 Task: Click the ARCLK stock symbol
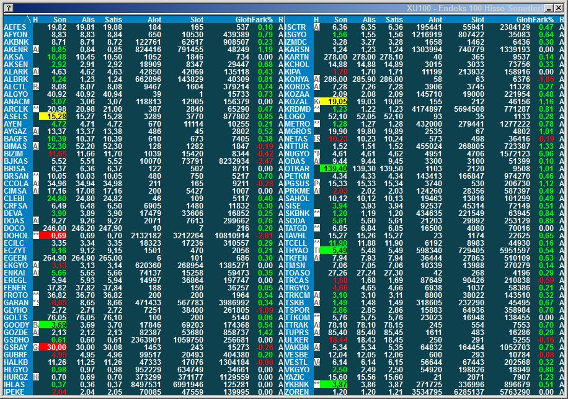point(16,109)
